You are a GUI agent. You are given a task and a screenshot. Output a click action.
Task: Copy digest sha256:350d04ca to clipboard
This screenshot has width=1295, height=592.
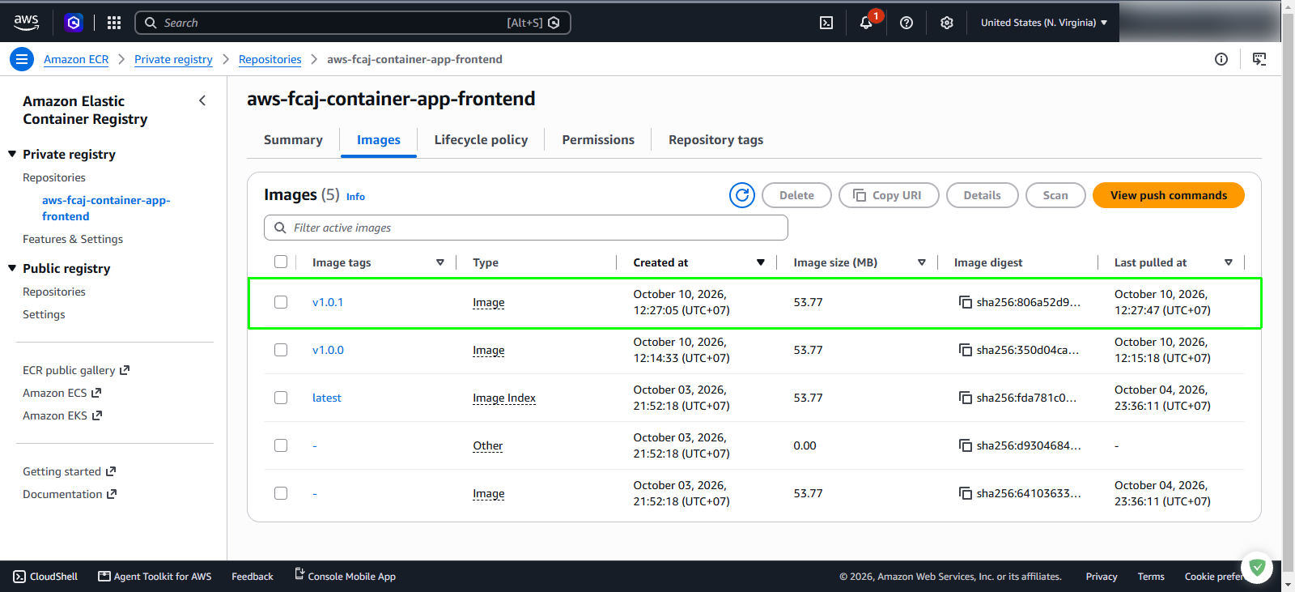pyautogui.click(x=966, y=350)
